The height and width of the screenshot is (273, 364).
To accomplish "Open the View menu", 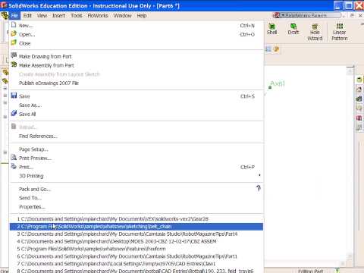I will click(42, 16).
